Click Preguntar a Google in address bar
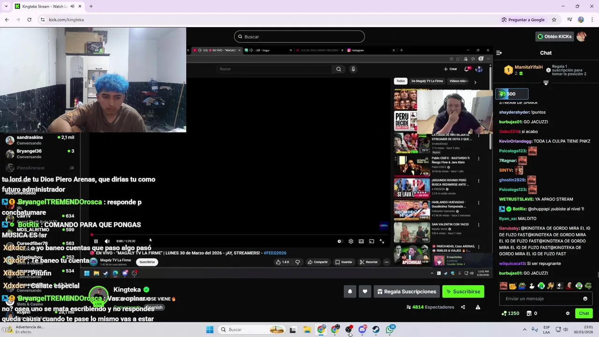 point(523,20)
